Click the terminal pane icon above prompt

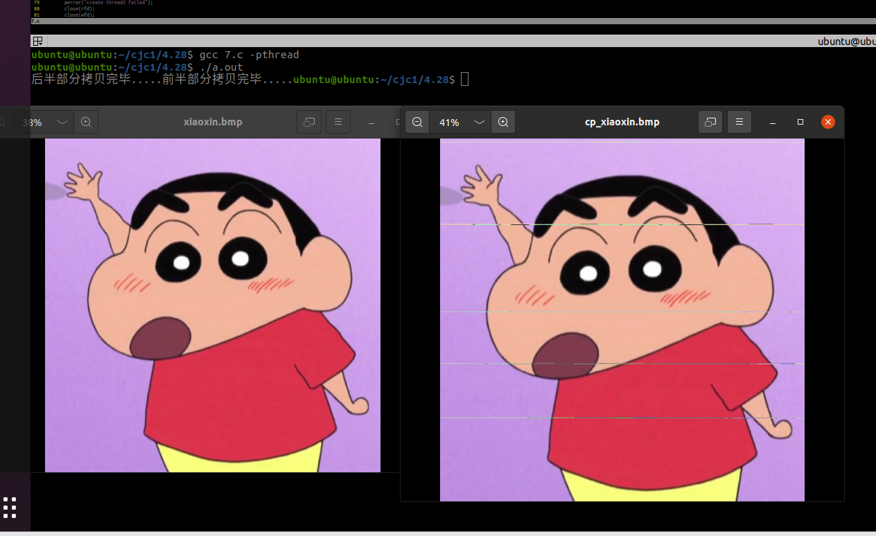(37, 41)
